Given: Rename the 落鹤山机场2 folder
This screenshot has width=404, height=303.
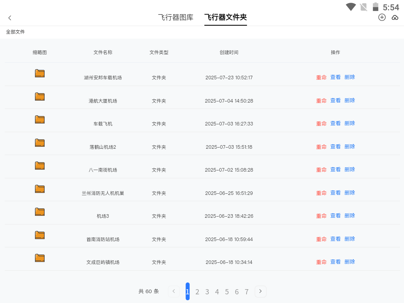Looking at the screenshot, I should click(x=321, y=147).
